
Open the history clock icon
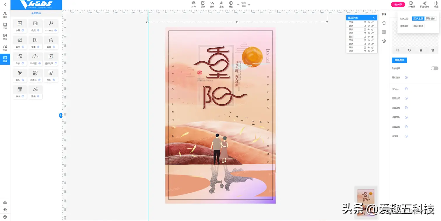tap(384, 23)
